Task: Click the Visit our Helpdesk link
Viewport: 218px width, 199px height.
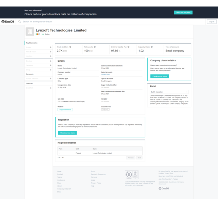Action: pyautogui.click(x=176, y=176)
